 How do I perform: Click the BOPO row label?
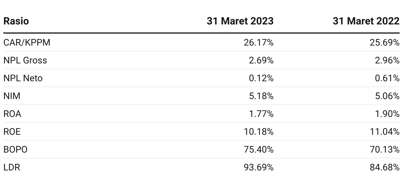tap(15, 150)
